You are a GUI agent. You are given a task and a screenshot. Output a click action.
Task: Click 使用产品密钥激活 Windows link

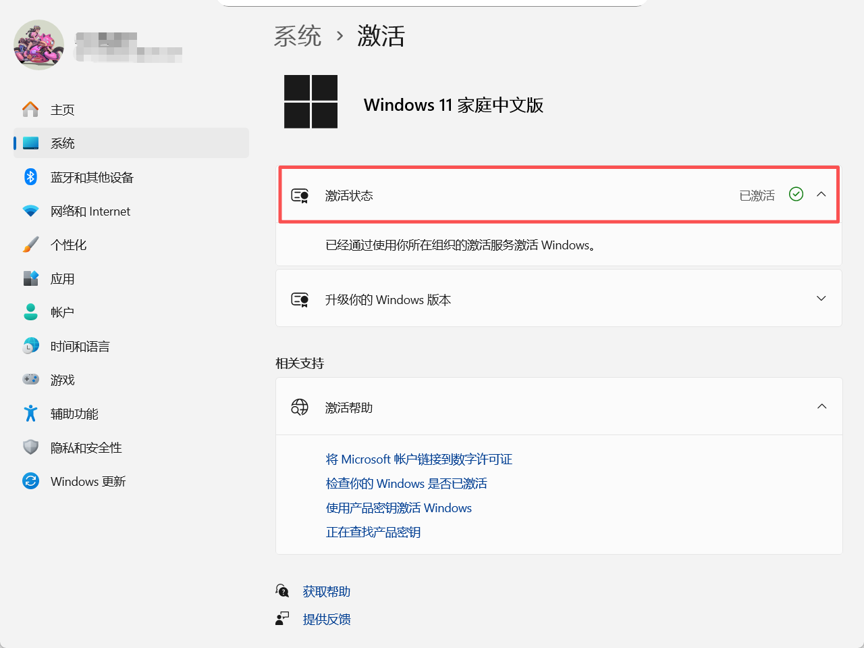(399, 507)
